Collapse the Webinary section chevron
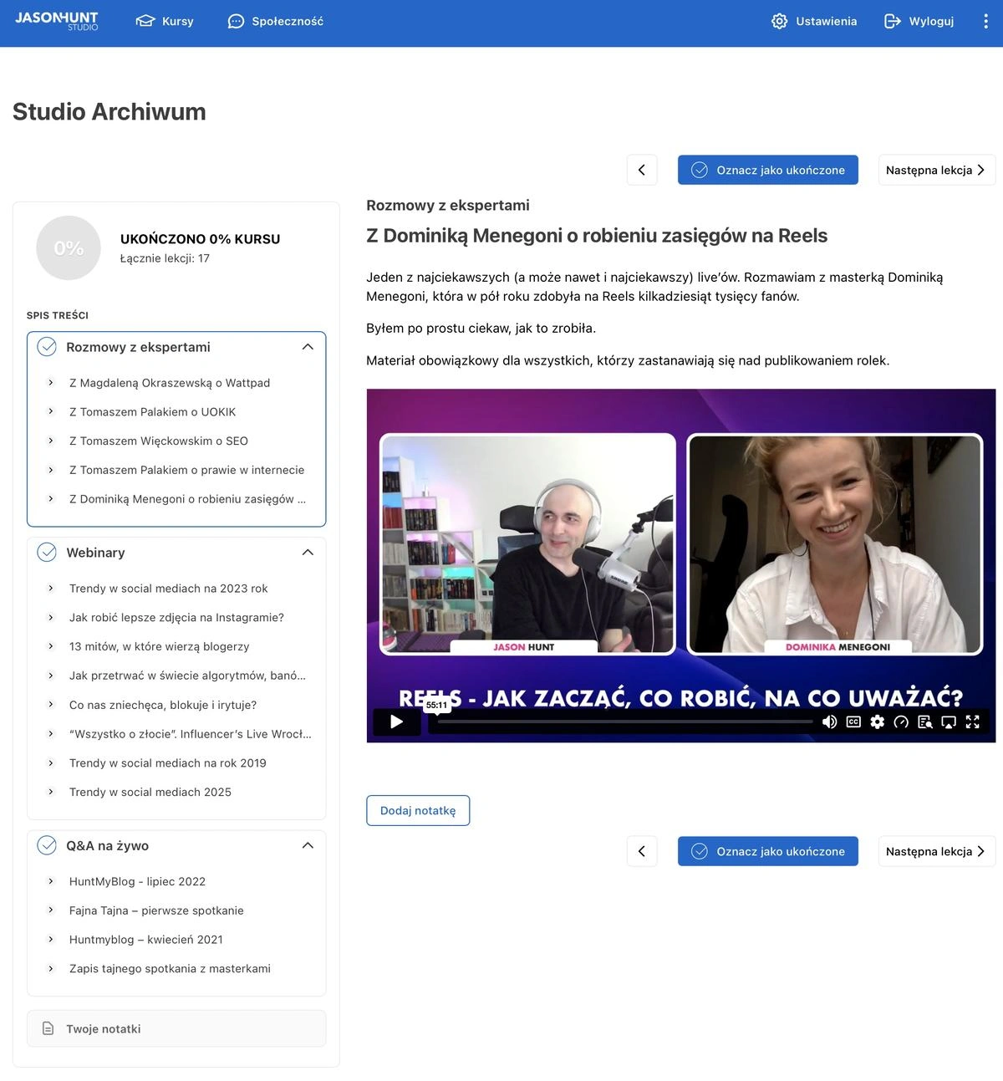The image size is (1003, 1081). click(308, 553)
